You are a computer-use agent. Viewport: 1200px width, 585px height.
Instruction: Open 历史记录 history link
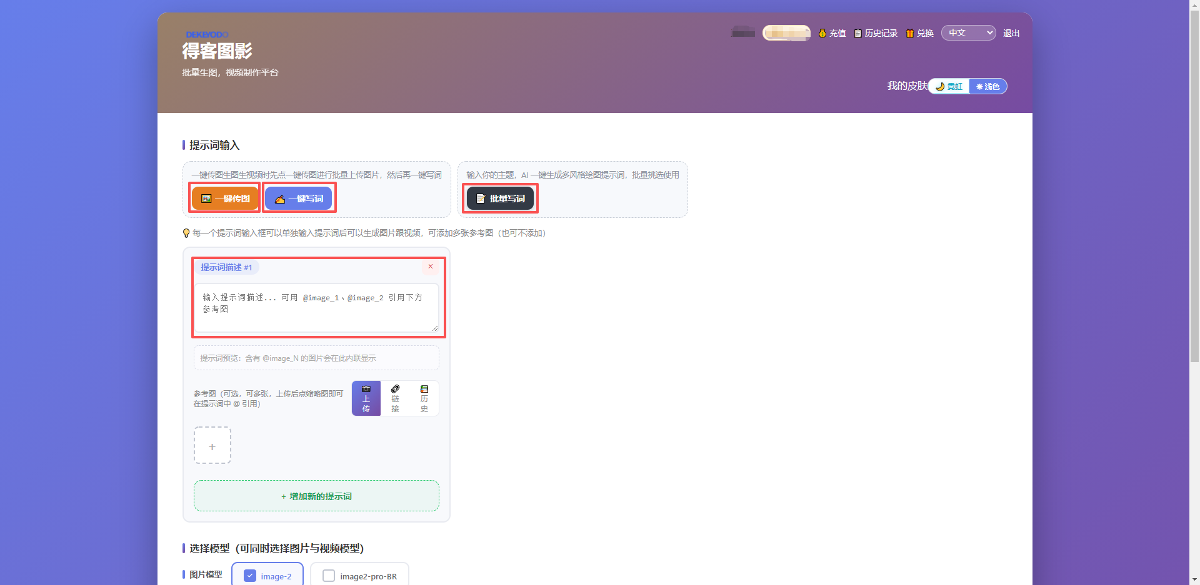[x=876, y=33]
